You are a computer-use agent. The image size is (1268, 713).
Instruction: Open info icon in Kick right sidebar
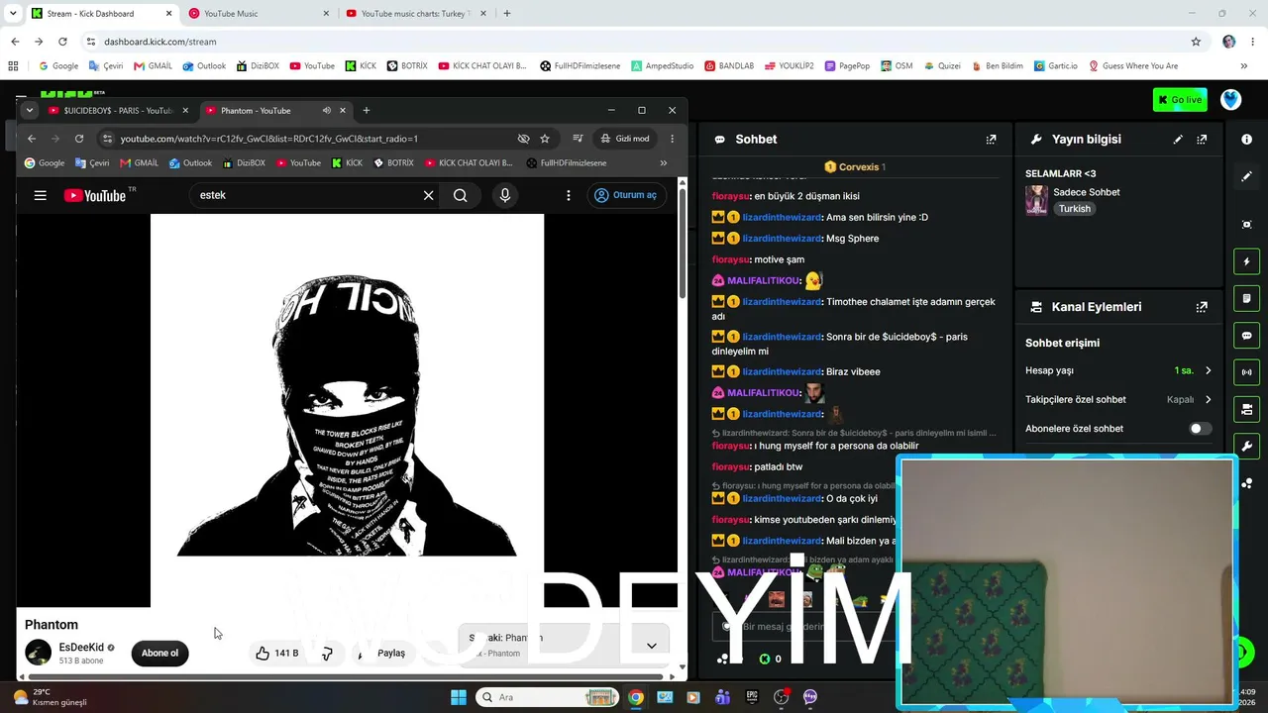click(x=1246, y=140)
